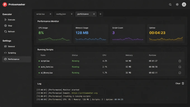Screen dimensions: 190x107
Task: Close the script.lua tab
Action: coord(50,14)
